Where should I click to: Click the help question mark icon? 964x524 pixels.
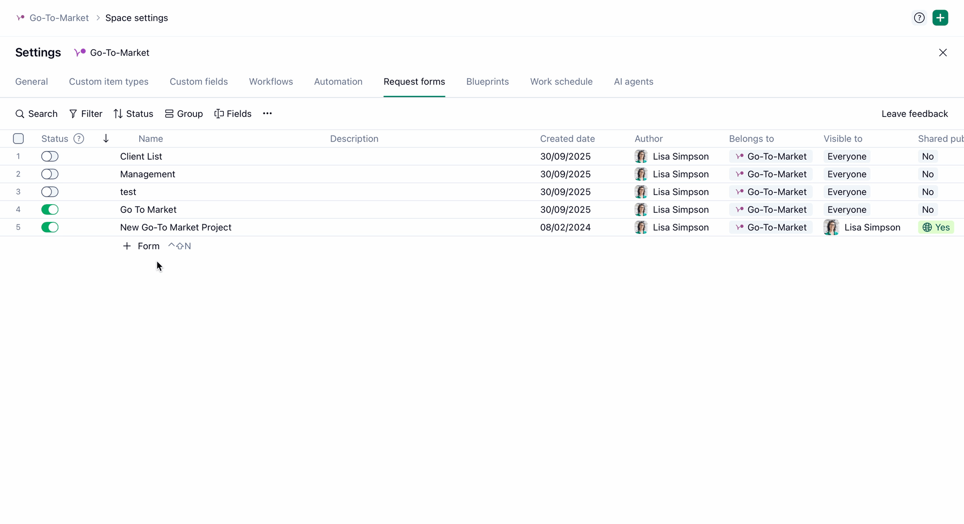919,18
